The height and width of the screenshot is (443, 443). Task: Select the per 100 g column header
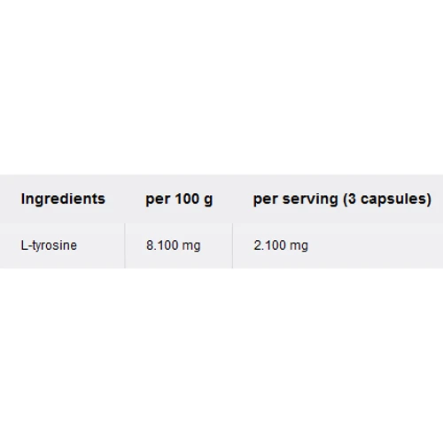point(179,199)
